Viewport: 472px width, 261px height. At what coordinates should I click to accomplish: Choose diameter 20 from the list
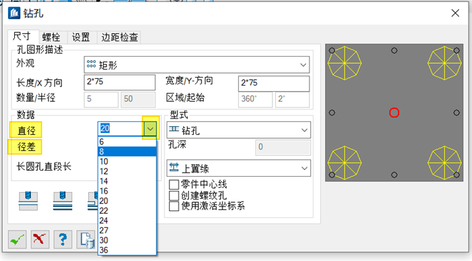click(x=127, y=201)
